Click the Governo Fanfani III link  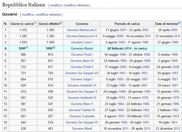point(82,110)
